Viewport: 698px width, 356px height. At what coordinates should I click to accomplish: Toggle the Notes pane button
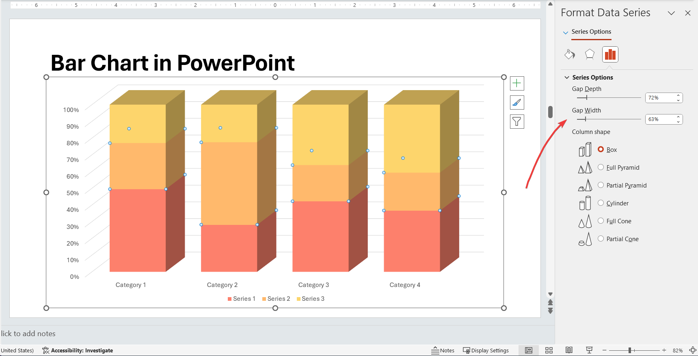[x=443, y=350]
